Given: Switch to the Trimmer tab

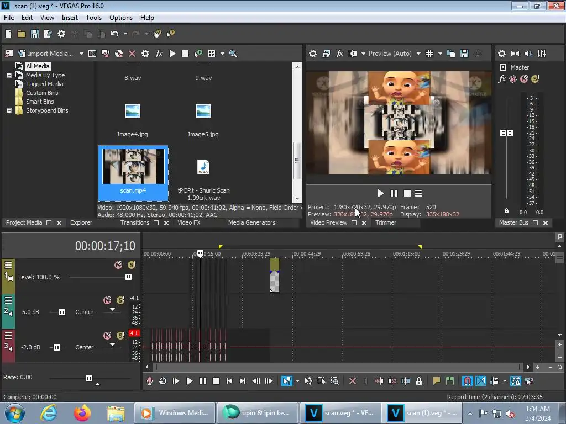Looking at the screenshot, I should [x=385, y=223].
